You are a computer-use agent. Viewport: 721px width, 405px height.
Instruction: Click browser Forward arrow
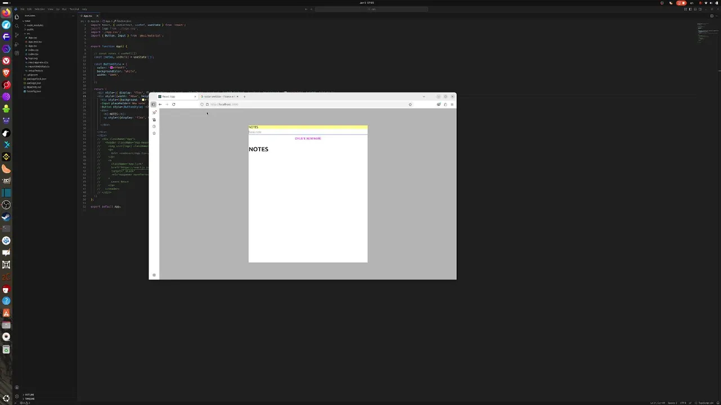tap(167, 104)
